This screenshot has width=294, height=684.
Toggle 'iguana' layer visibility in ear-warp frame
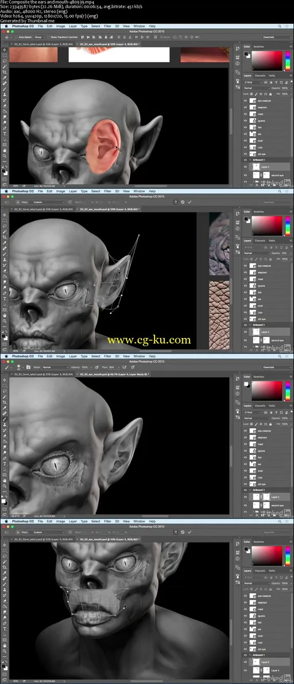[245, 286]
